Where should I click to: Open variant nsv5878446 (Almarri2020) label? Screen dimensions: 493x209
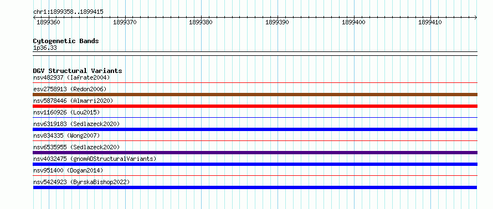click(x=73, y=101)
